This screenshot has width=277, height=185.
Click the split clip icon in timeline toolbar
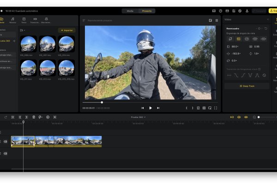(x=12, y=117)
